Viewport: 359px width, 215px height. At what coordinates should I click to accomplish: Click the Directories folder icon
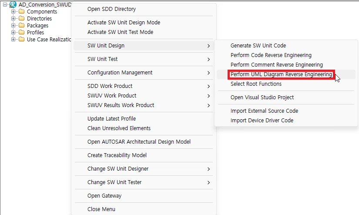[x=21, y=19]
